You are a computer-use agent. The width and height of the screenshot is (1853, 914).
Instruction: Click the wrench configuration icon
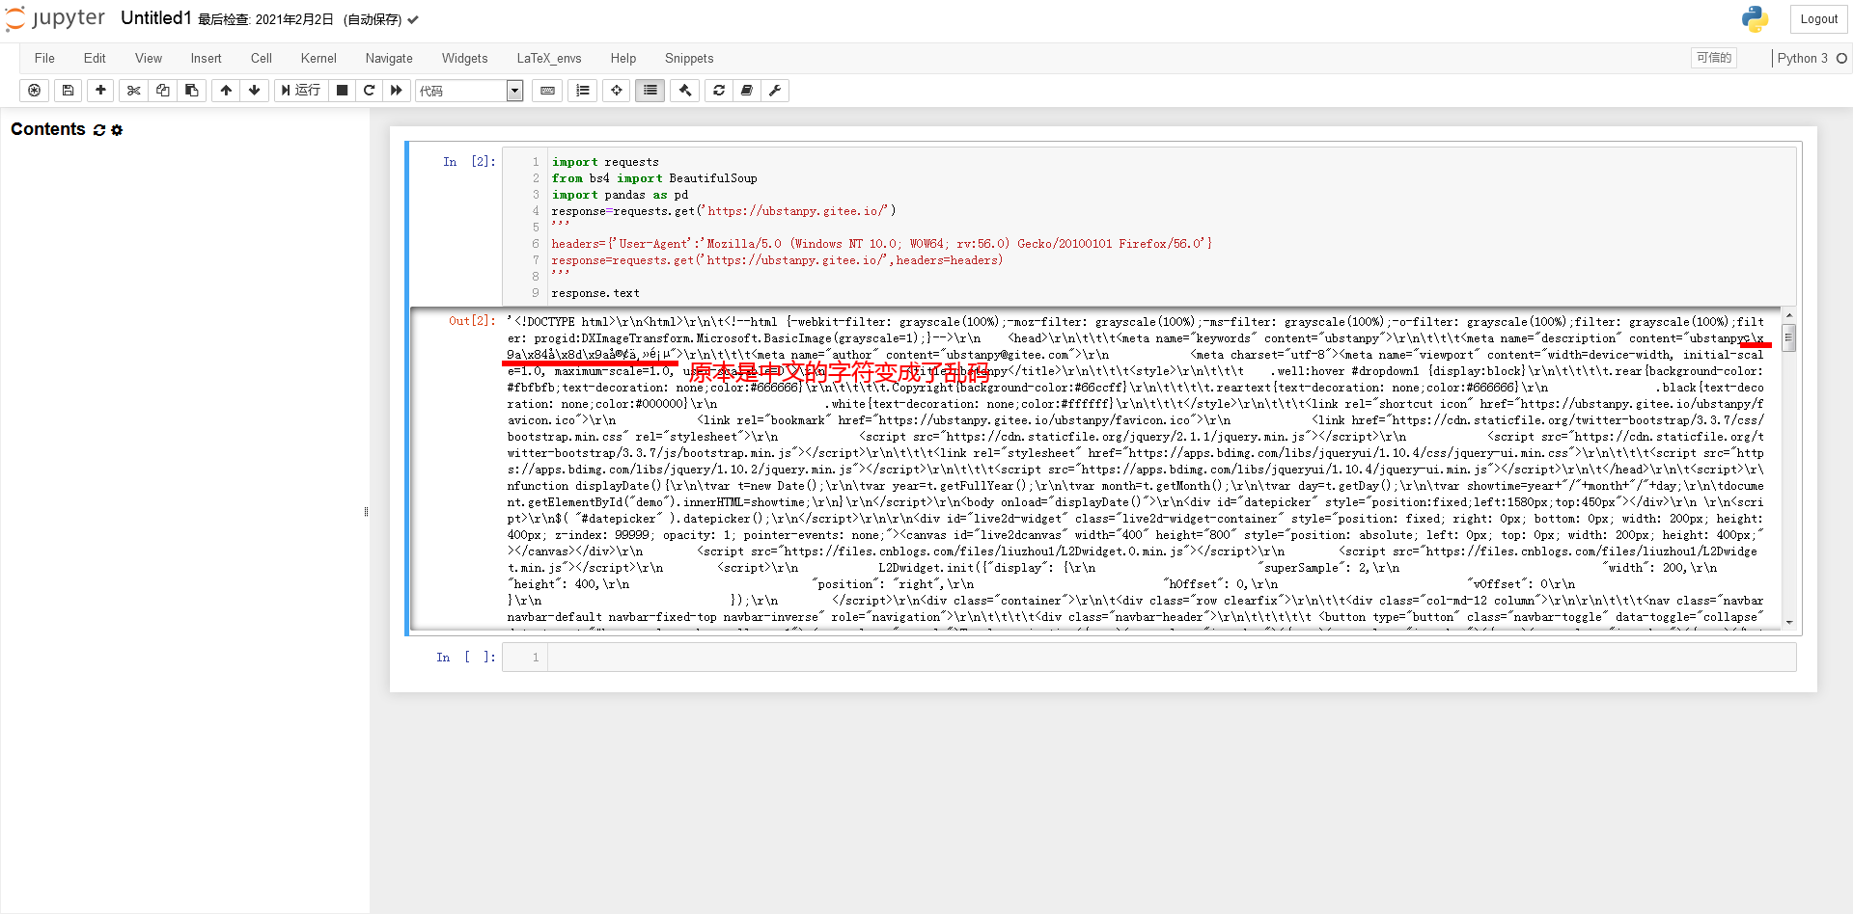[x=775, y=91]
